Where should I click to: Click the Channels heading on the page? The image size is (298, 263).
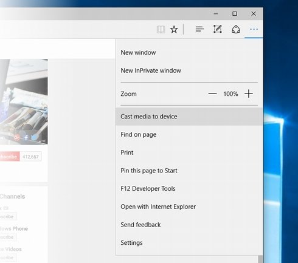coord(12,196)
